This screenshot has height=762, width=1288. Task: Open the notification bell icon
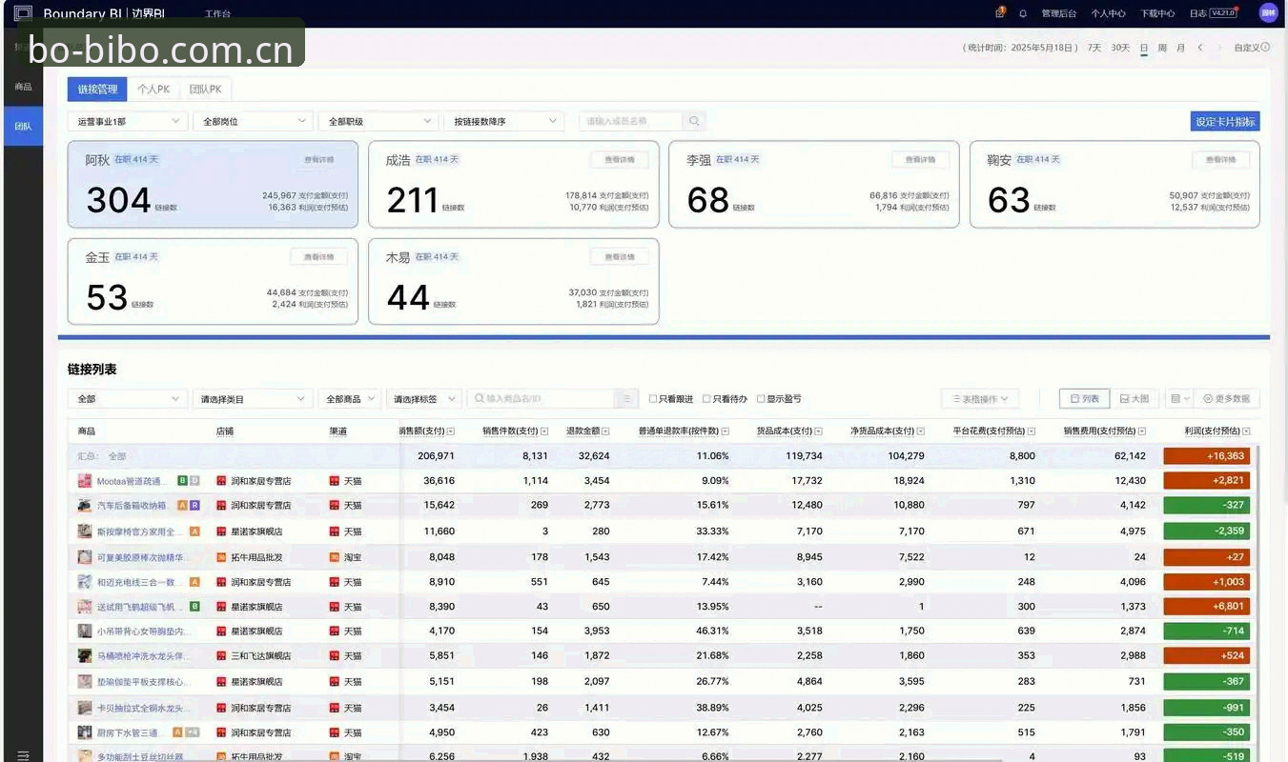(x=1023, y=13)
